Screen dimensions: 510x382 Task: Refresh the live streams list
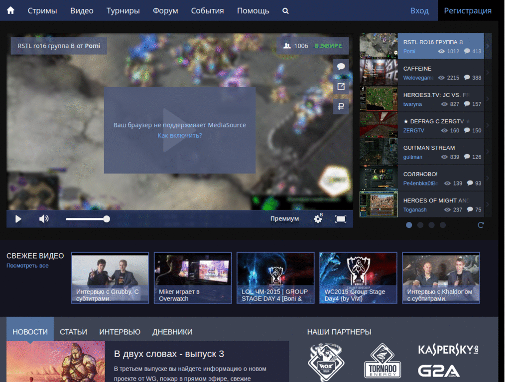tap(480, 225)
